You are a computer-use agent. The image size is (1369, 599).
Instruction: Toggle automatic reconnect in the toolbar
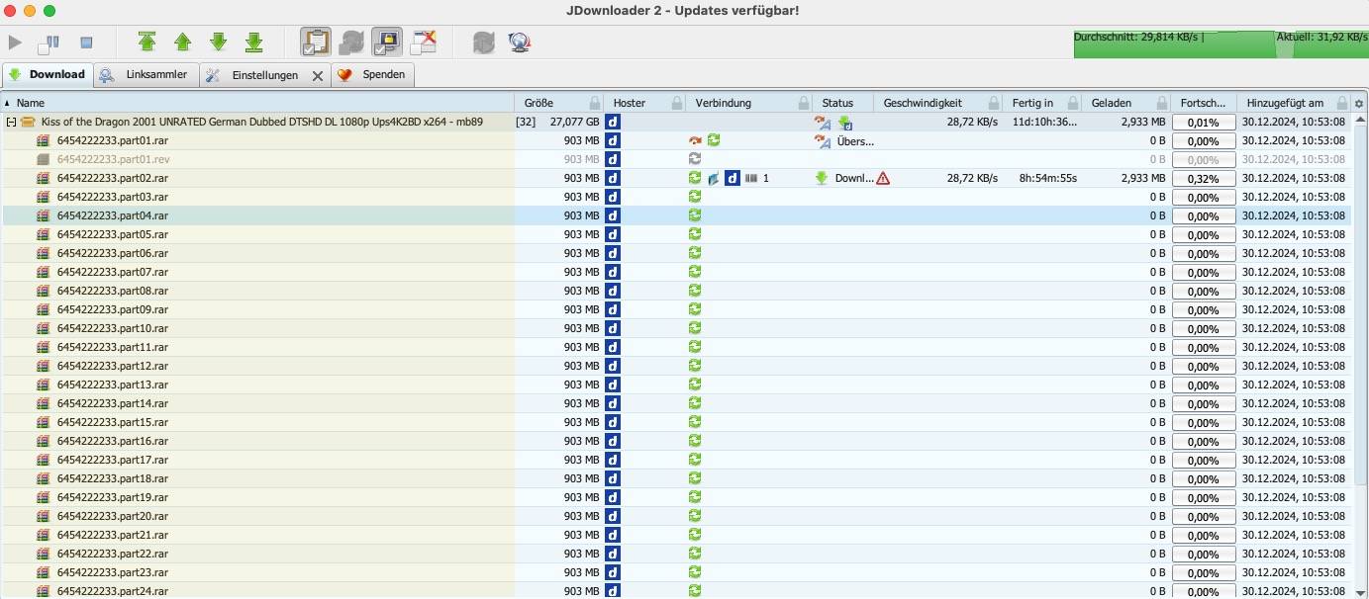351,43
